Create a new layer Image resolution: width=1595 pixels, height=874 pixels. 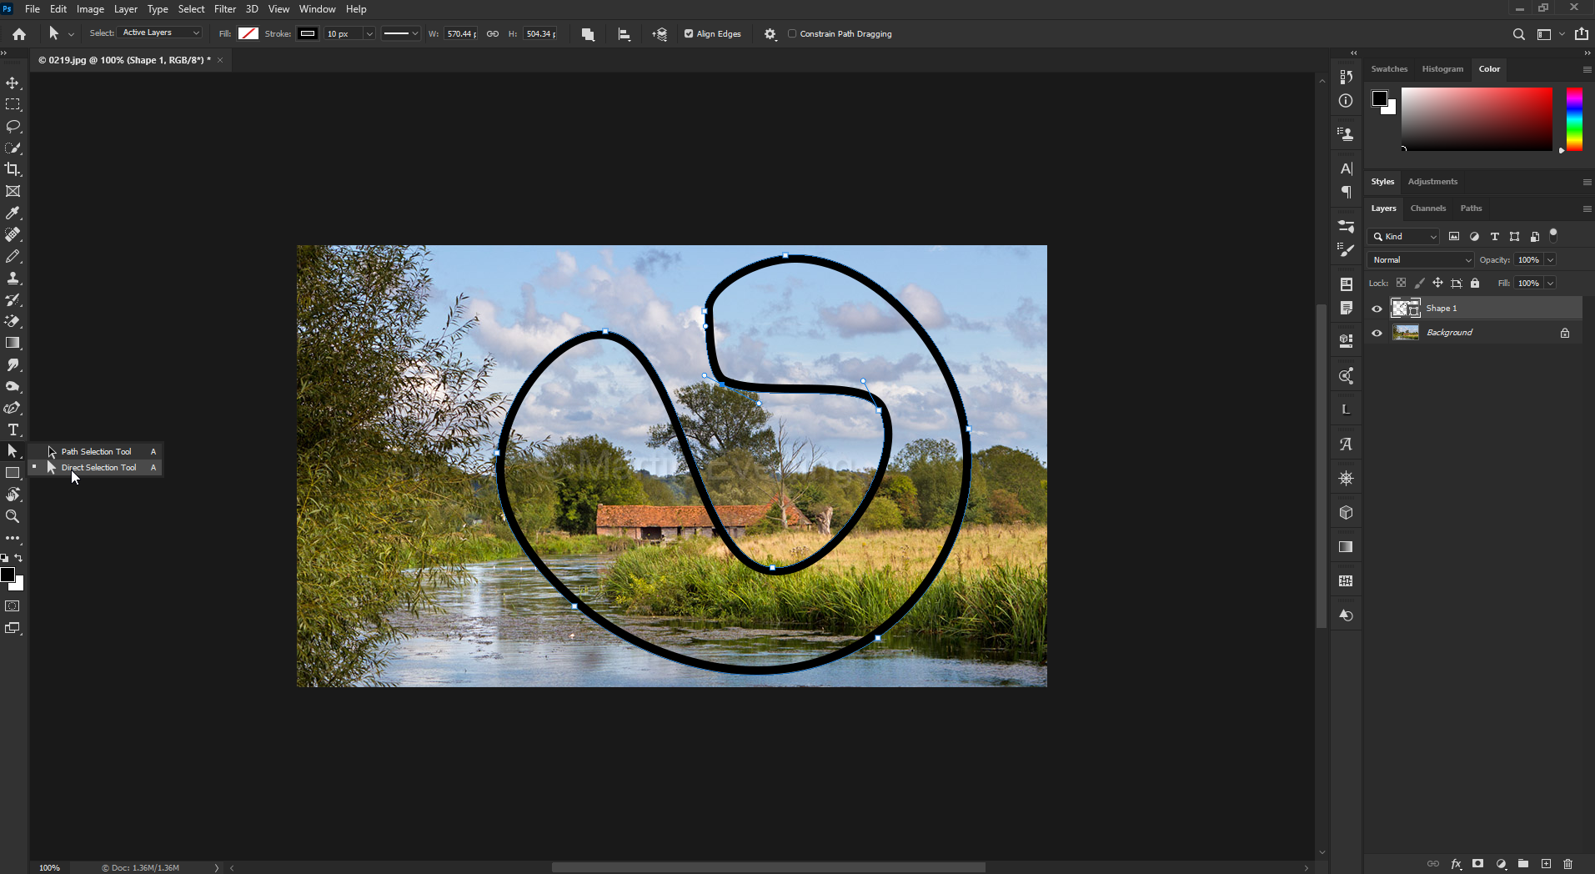click(1546, 864)
